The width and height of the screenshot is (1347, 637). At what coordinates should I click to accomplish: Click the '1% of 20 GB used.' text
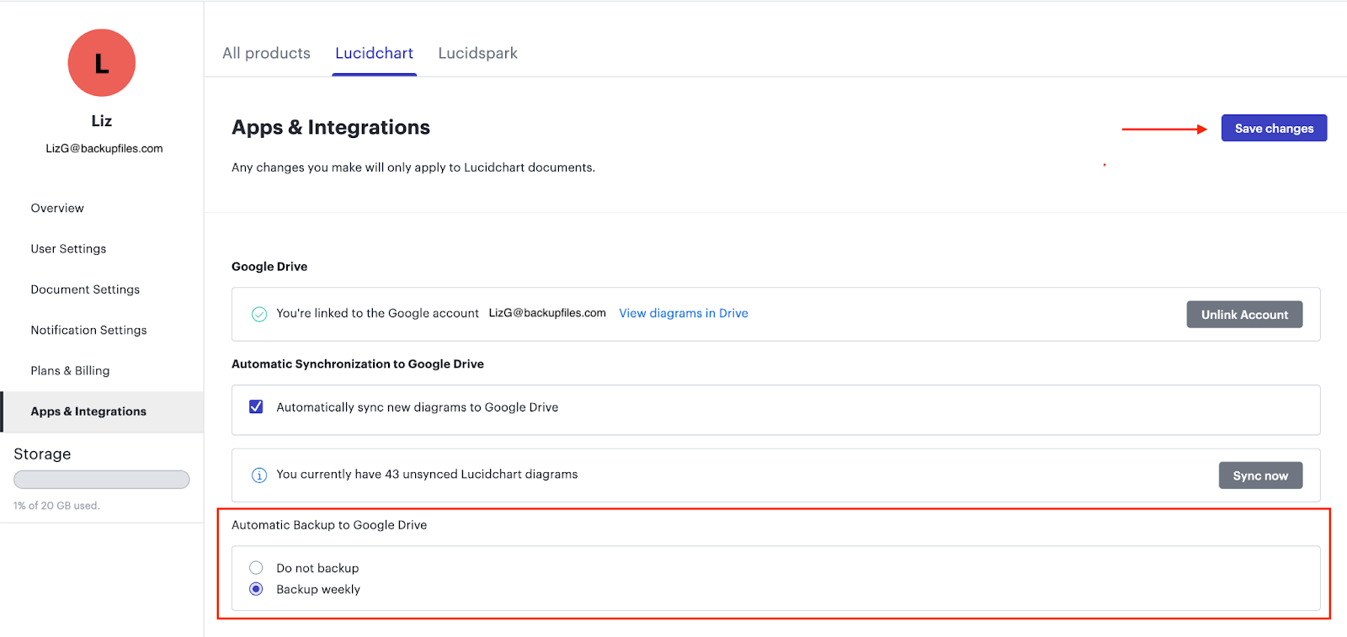tap(56, 506)
